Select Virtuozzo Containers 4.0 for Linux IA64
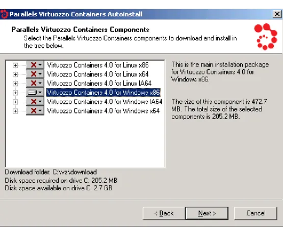283x228 pixels. 99,83
